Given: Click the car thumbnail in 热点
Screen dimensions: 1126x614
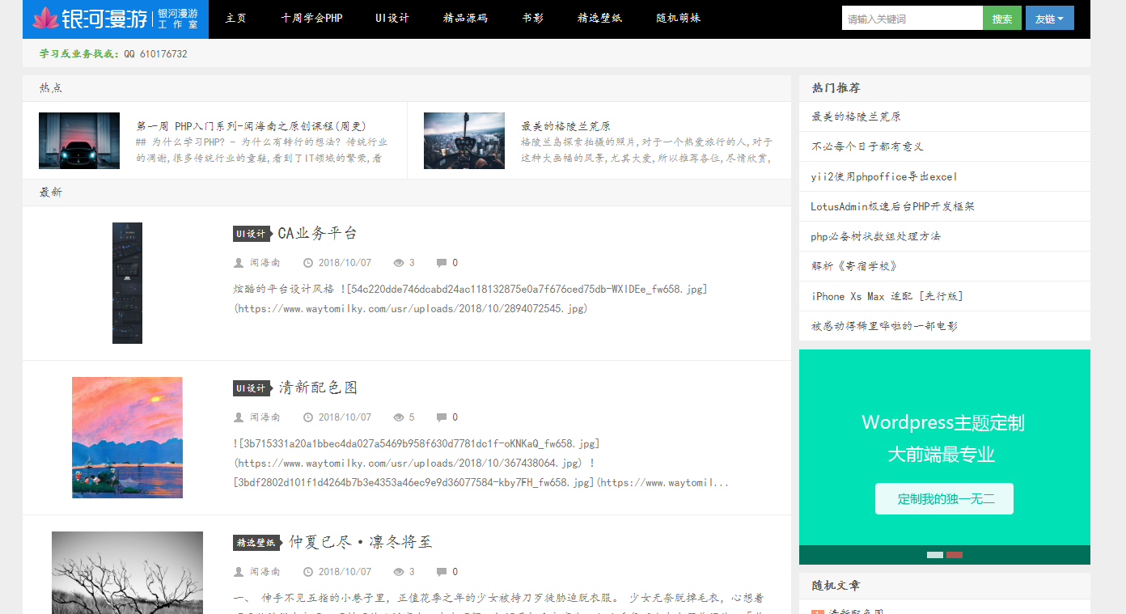Looking at the screenshot, I should pos(79,141).
